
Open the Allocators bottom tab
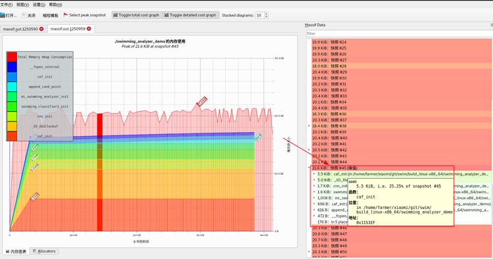pyautogui.click(x=44, y=251)
